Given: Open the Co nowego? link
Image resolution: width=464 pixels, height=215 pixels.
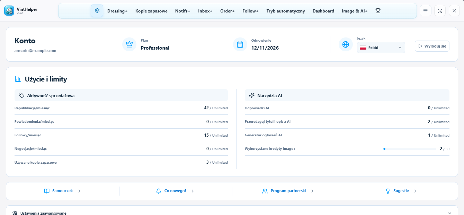Looking at the screenshot, I should click(175, 191).
